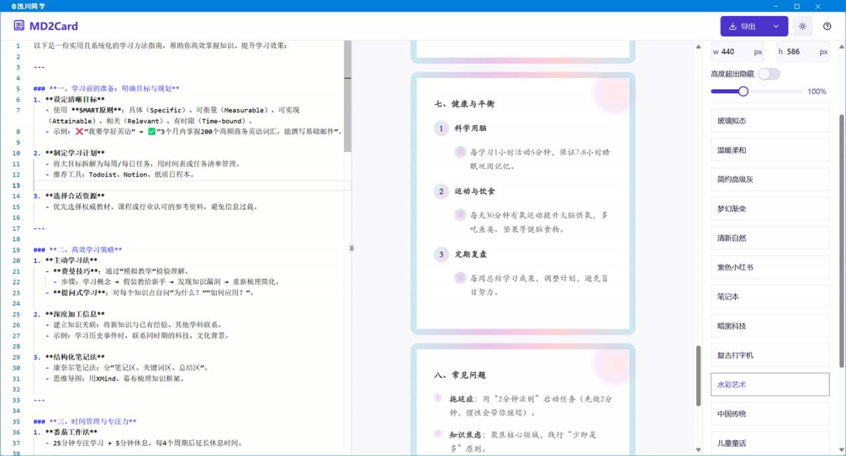The image size is (846, 456).
Task: Click the 八、常见问题 card heading
Action: [x=459, y=375]
